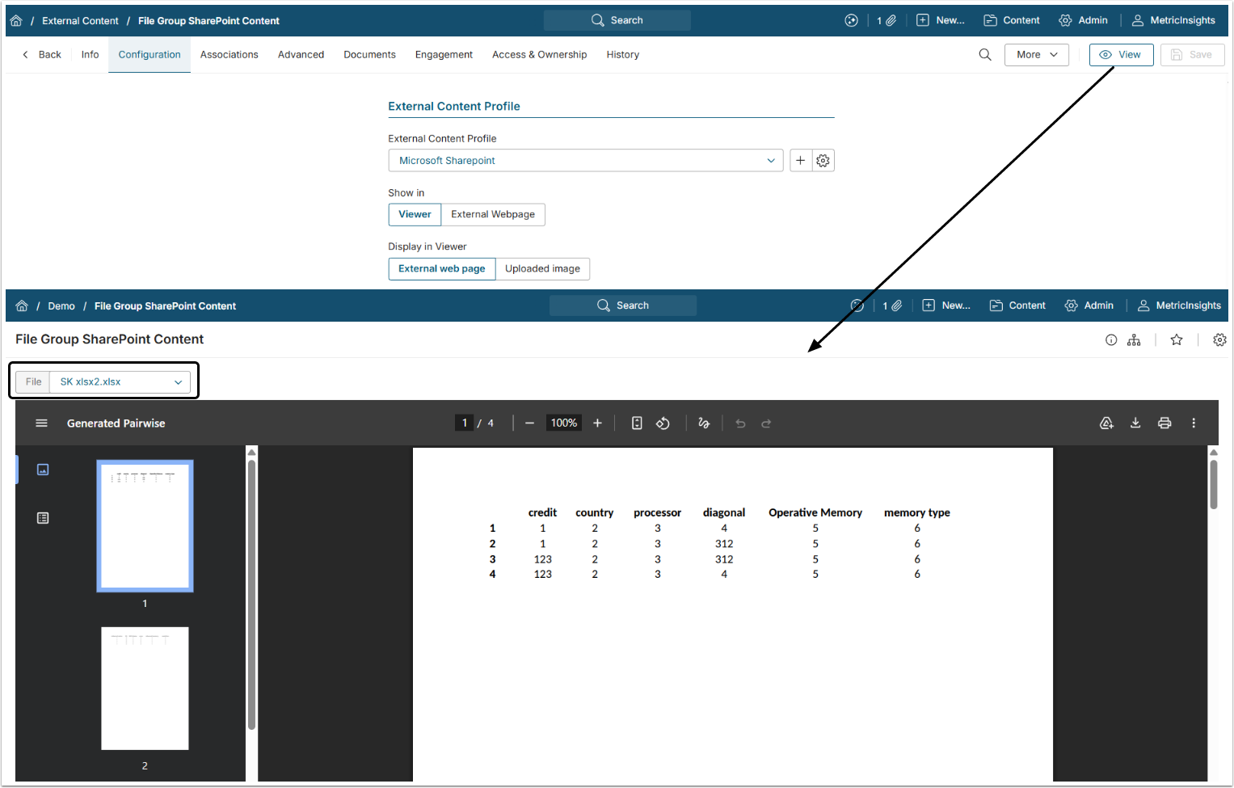1234x788 pixels.
Task: Download the PDF document
Action: click(1135, 423)
